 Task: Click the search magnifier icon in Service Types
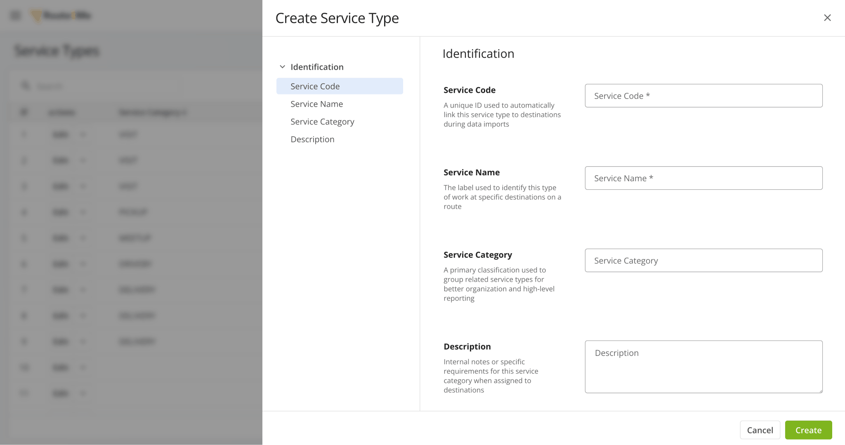pos(26,85)
